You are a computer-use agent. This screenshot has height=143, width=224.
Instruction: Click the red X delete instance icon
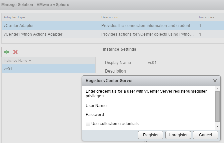[15, 52]
